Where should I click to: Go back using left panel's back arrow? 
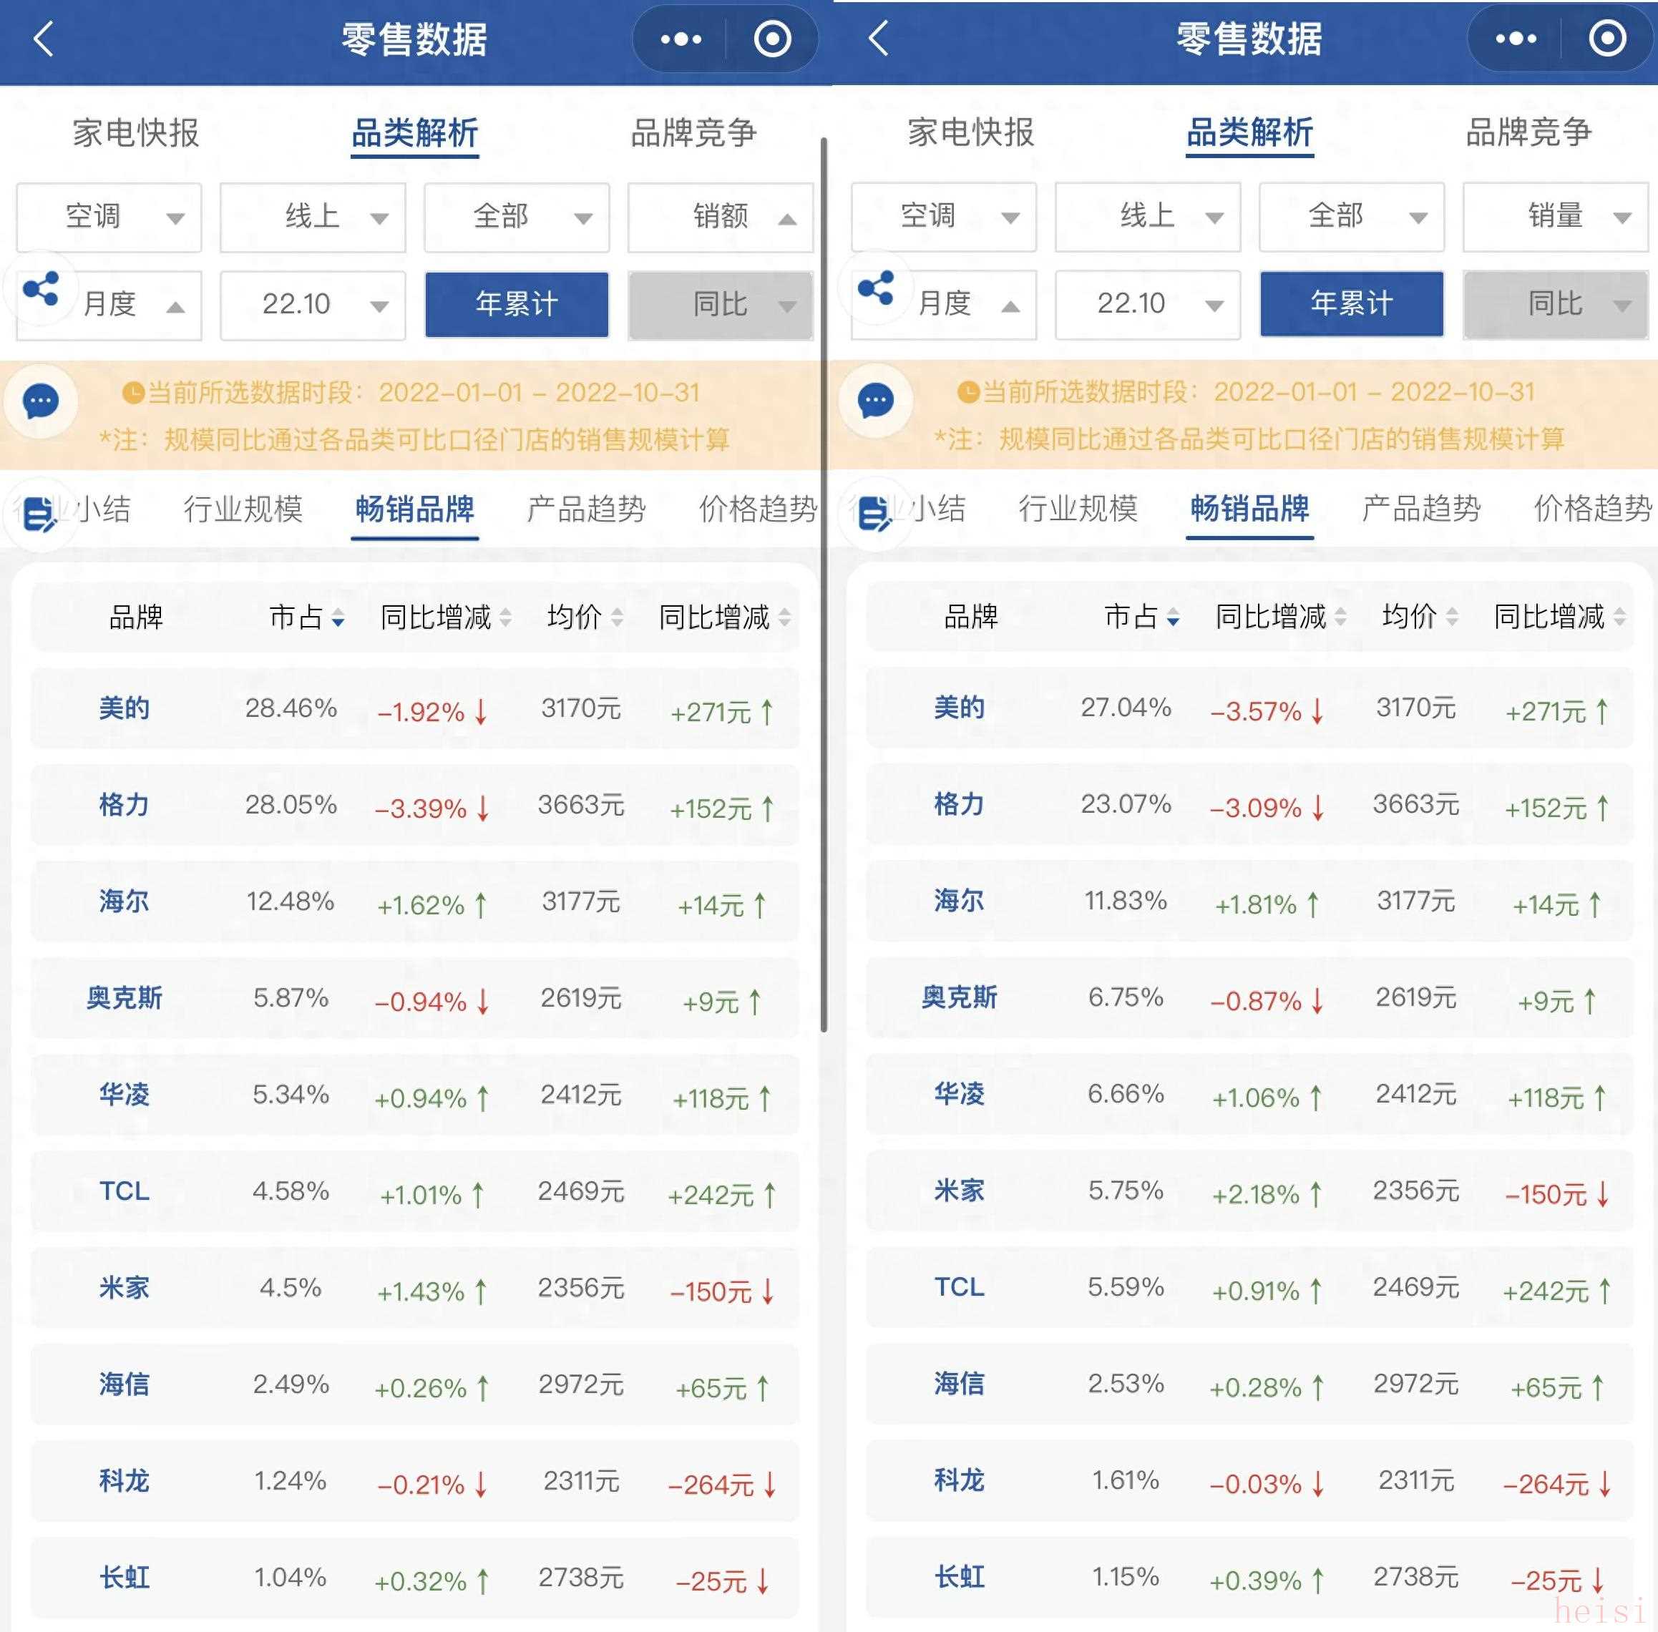[x=43, y=39]
